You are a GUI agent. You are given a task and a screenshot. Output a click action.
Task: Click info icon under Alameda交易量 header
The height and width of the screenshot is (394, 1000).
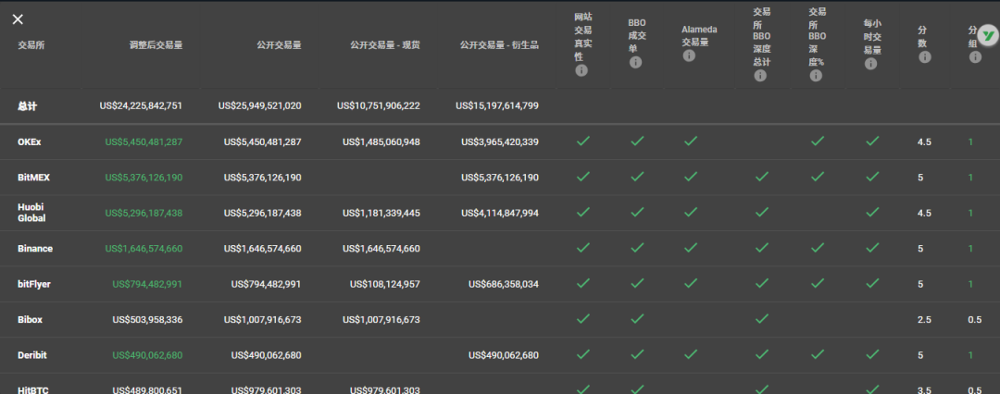click(x=689, y=56)
